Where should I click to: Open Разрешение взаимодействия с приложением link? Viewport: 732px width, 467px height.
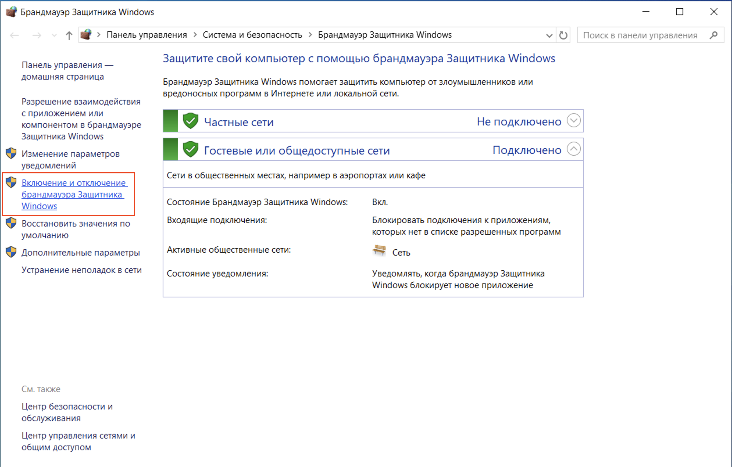click(x=81, y=119)
